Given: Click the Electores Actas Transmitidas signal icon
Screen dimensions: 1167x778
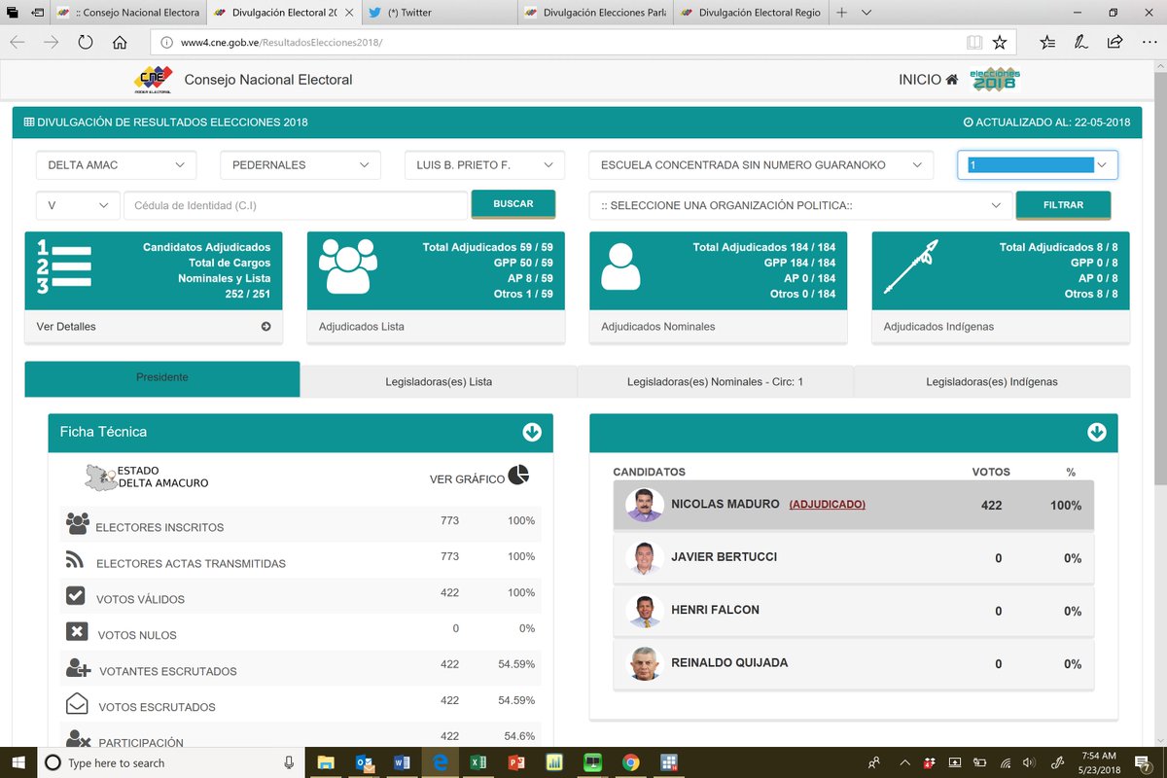Looking at the screenshot, I should click(75, 559).
